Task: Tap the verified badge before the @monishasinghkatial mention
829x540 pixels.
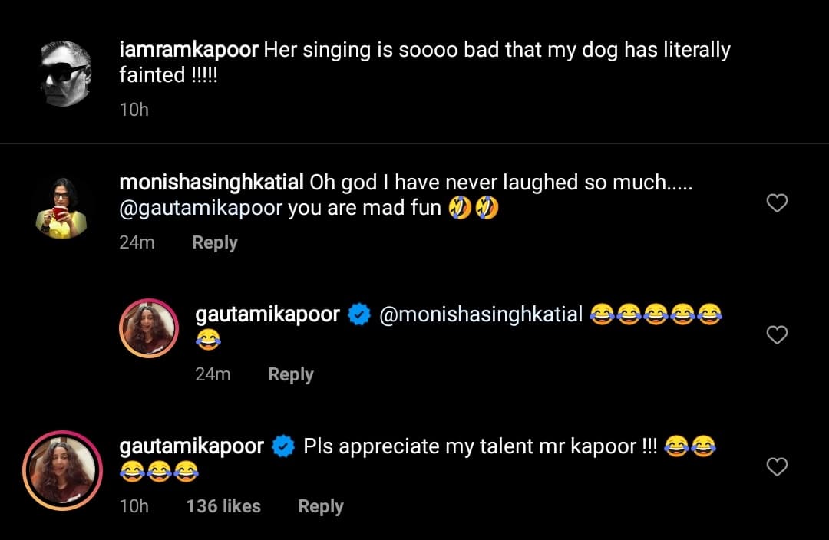Action: click(x=360, y=314)
